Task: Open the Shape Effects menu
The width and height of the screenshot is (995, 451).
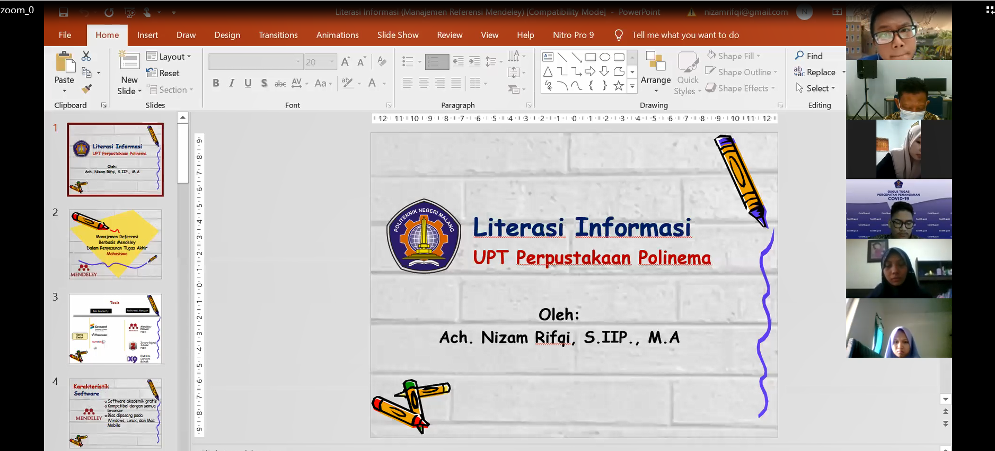Action: pos(740,88)
